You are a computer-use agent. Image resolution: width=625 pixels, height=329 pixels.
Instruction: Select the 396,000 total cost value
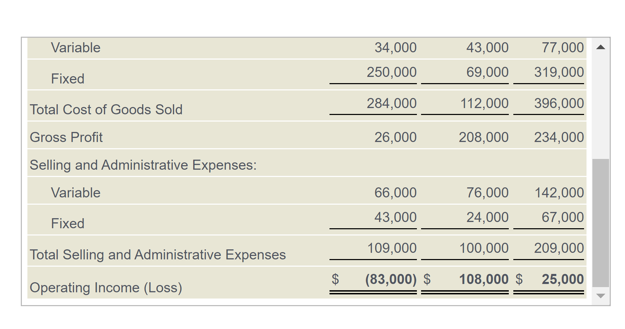pyautogui.click(x=559, y=103)
